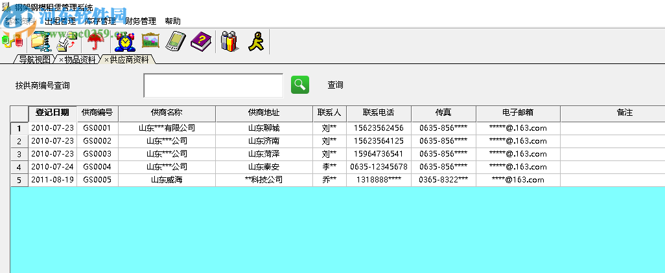Select row header number 2
Screen dimensions: 665x273
coord(19,142)
